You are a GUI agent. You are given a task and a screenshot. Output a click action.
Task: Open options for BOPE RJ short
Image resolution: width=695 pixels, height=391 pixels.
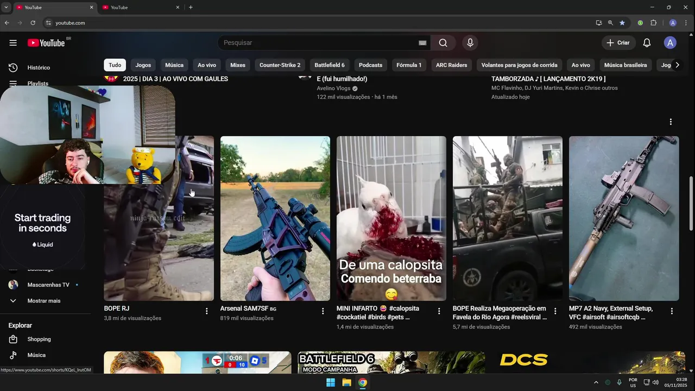(206, 311)
